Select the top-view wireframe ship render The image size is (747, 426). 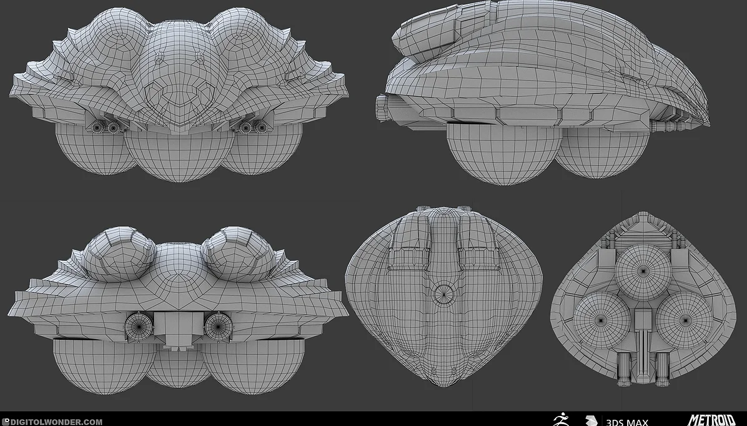coord(444,297)
